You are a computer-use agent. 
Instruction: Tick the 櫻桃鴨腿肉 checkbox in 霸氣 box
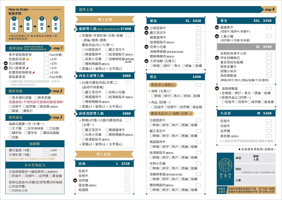coord(199,56)
